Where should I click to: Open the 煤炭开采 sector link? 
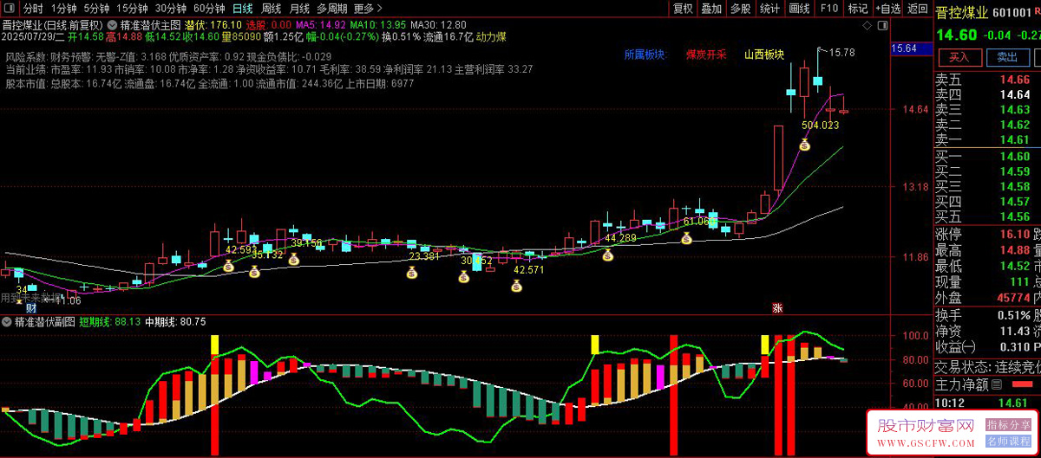(x=706, y=55)
